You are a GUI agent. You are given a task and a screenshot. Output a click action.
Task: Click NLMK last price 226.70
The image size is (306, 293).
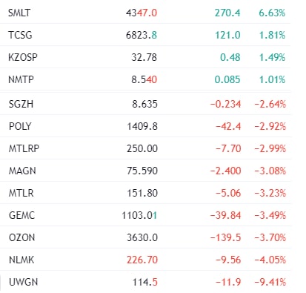[x=142, y=260]
